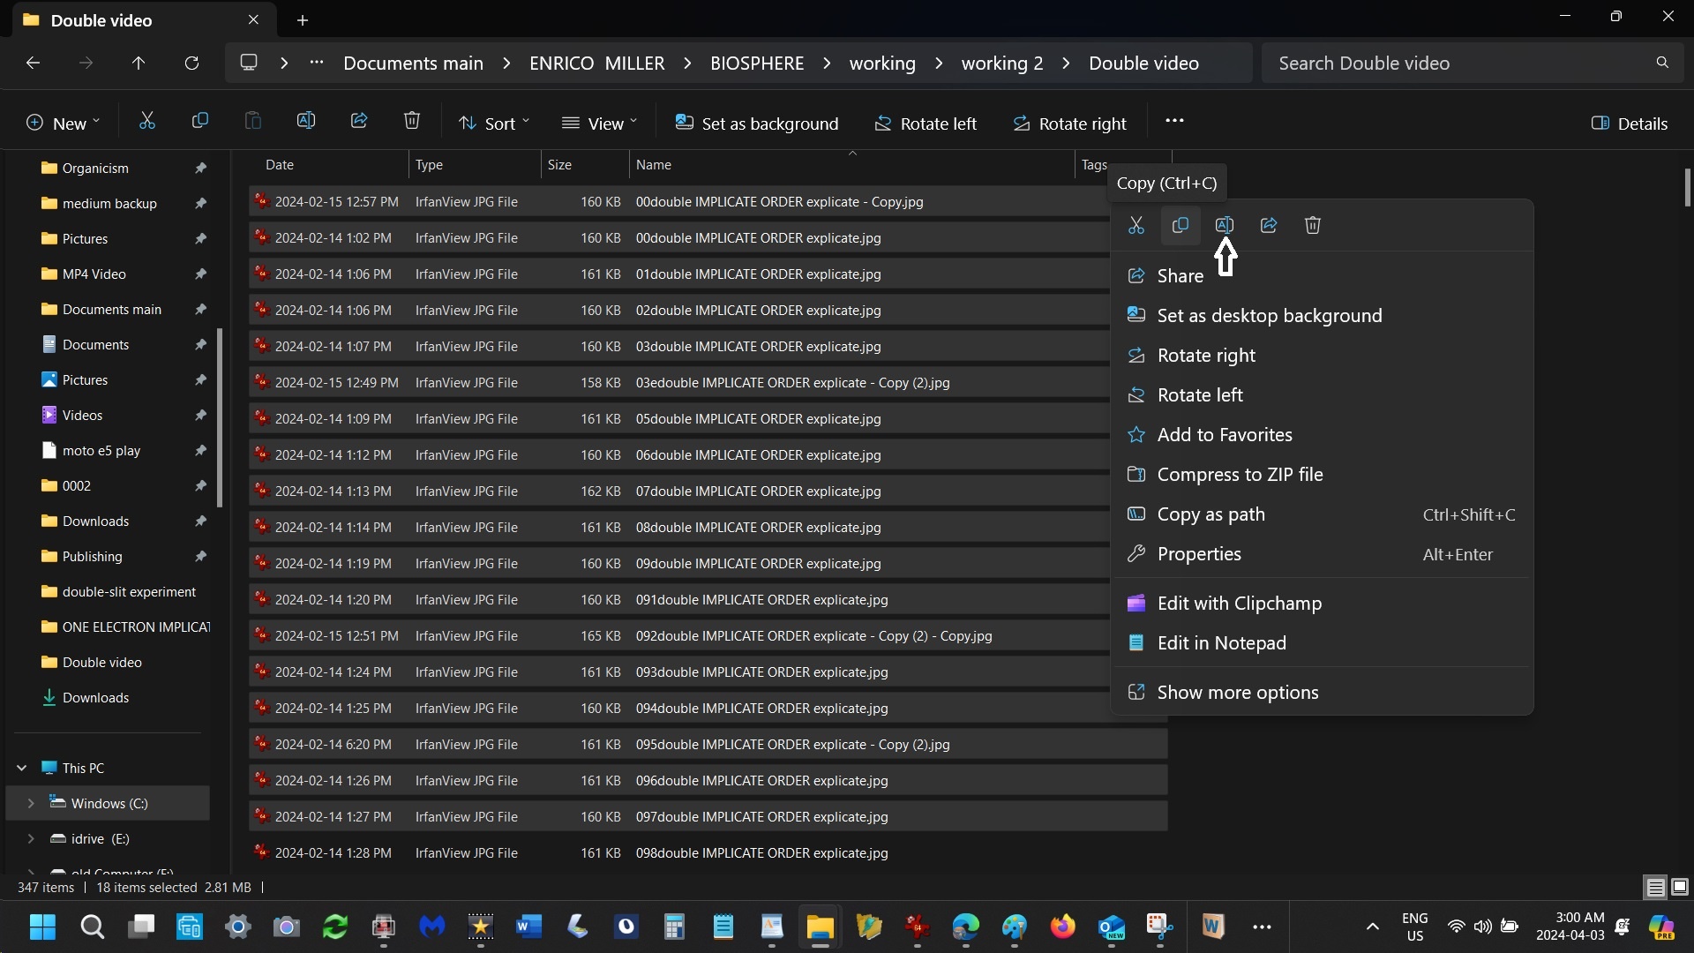Click the Rename icon in the context menu
Image resolution: width=1694 pixels, height=953 pixels.
[x=1225, y=225]
